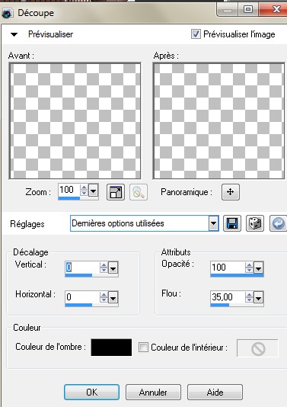287x407 pixels.
Task: Enable the Couleur de l'intérieur checkbox
Action: (x=143, y=348)
